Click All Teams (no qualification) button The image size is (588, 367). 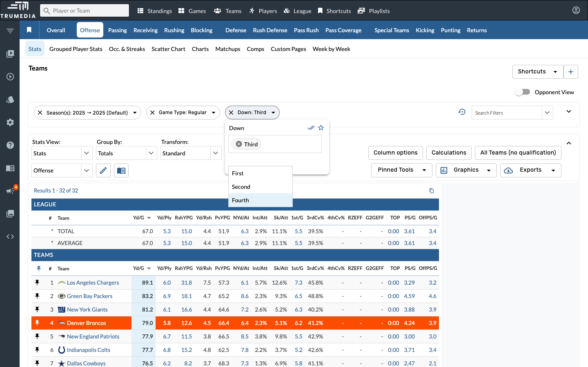click(x=518, y=153)
